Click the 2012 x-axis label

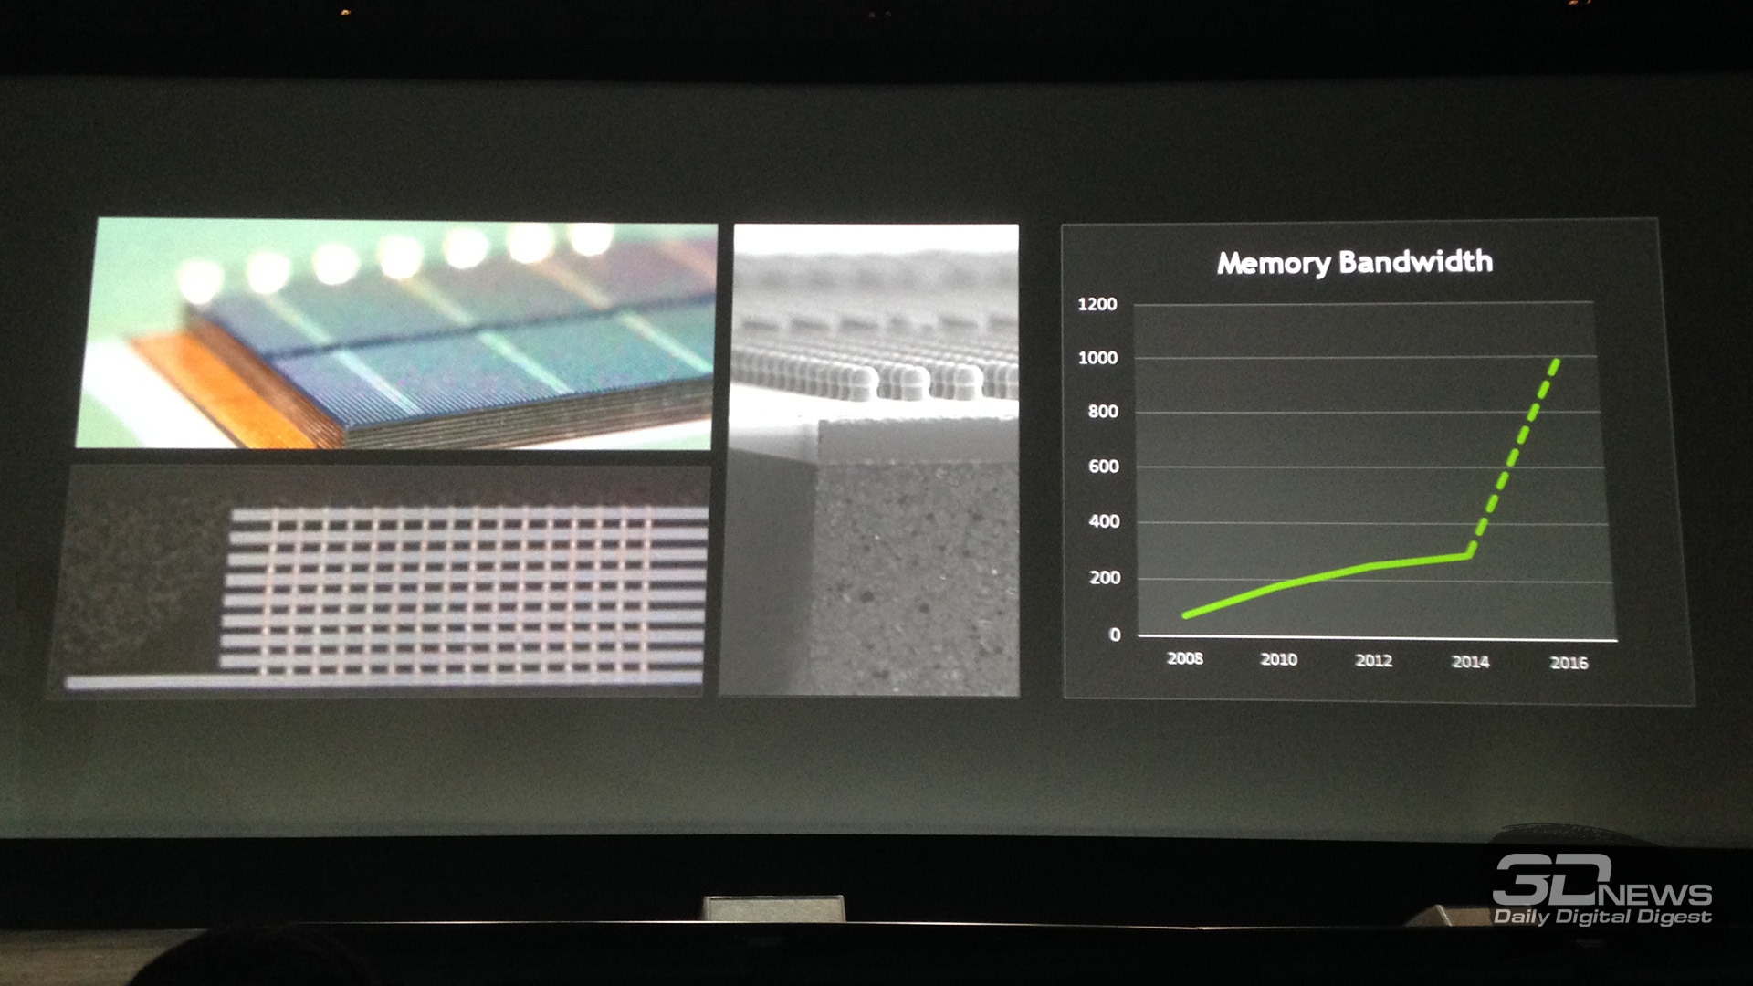1373,660
